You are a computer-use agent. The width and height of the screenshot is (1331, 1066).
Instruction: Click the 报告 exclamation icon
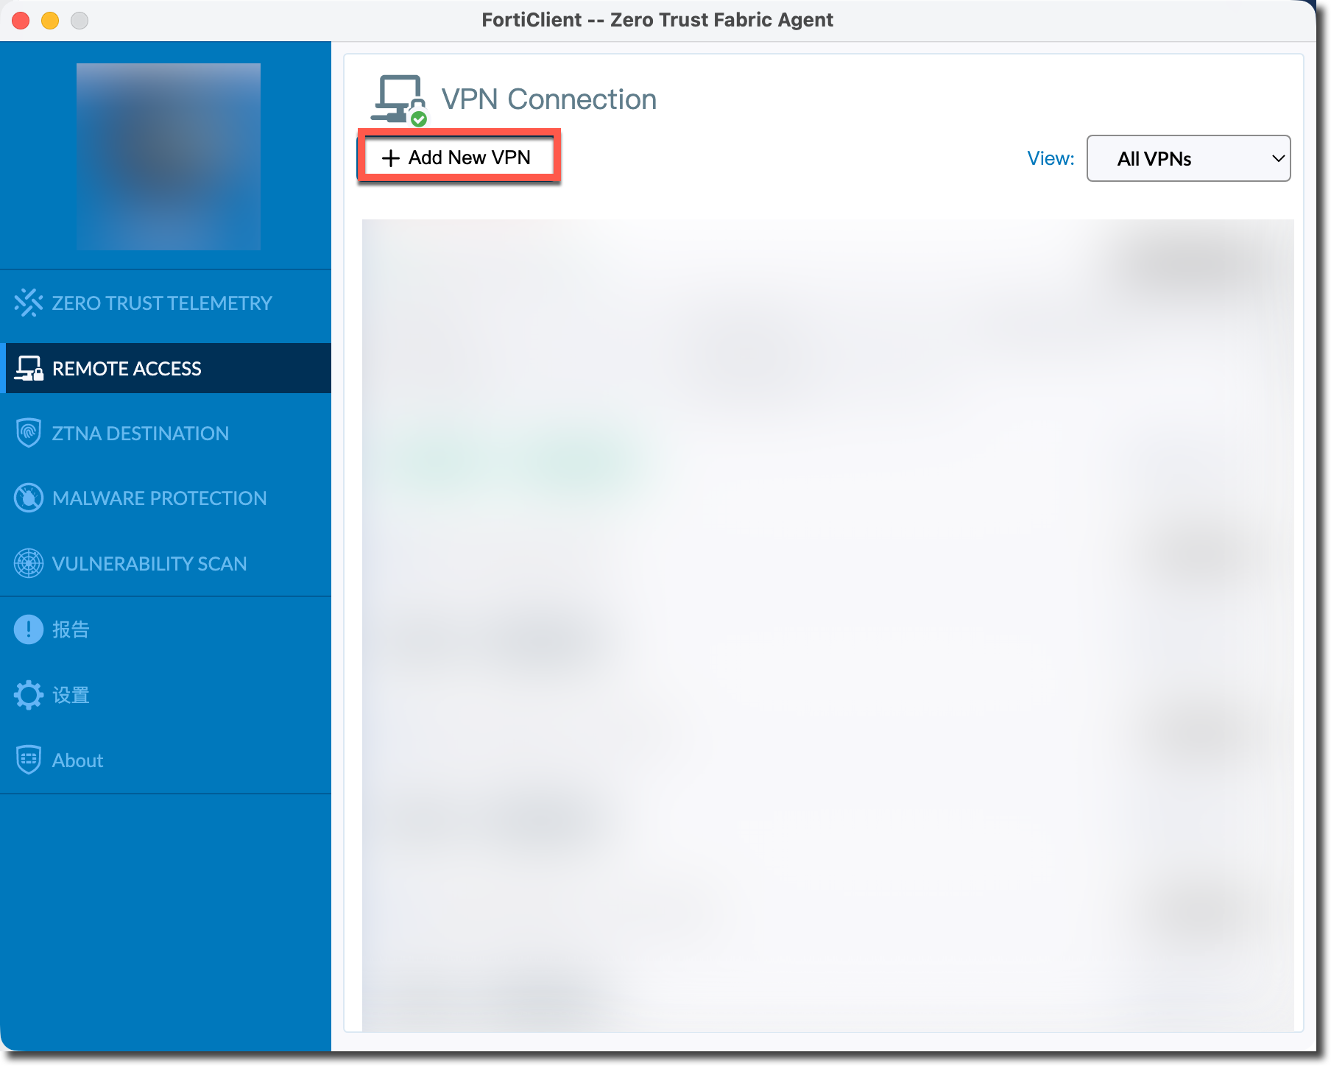[29, 629]
